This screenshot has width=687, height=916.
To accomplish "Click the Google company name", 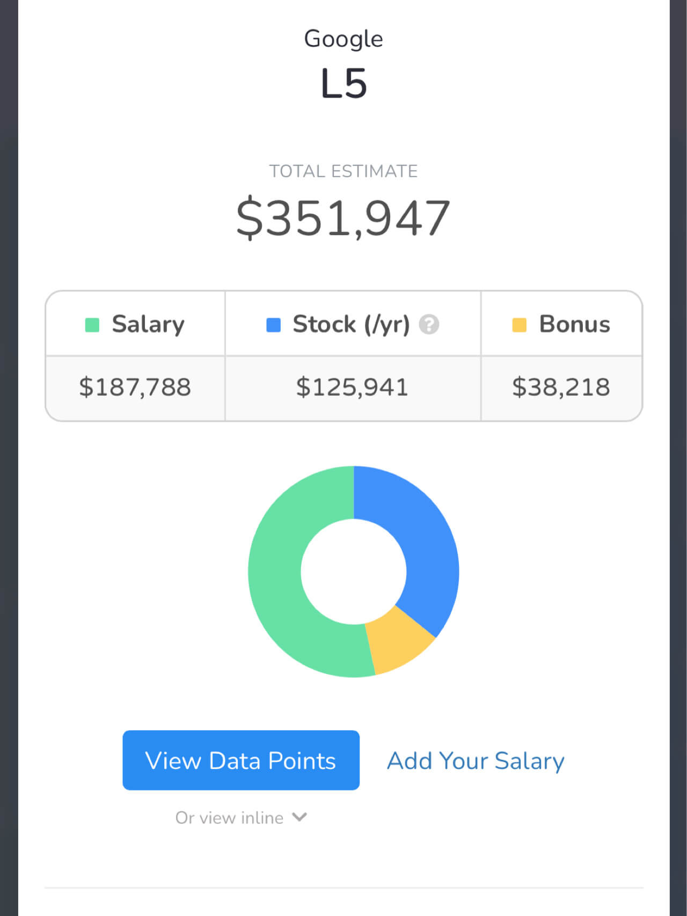I will 343,39.
